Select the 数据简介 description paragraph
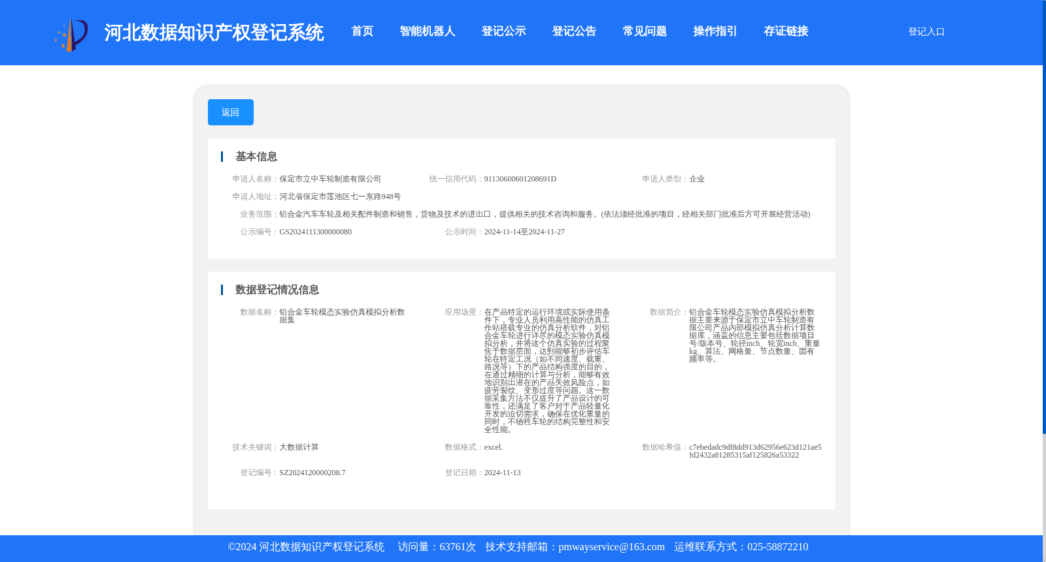 tap(754, 336)
